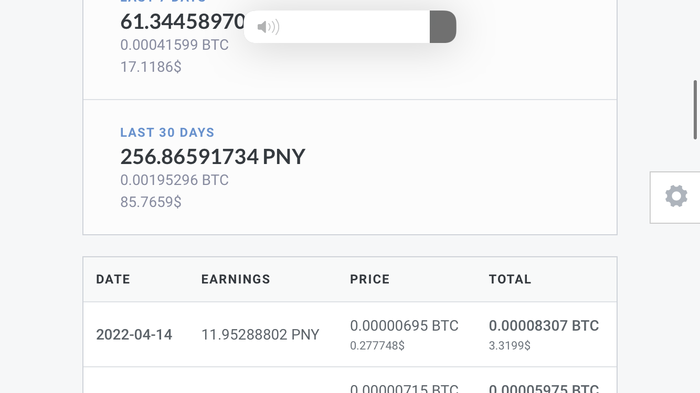Click the 0.00195296 BTC value
The width and height of the screenshot is (700, 393).
click(x=174, y=180)
